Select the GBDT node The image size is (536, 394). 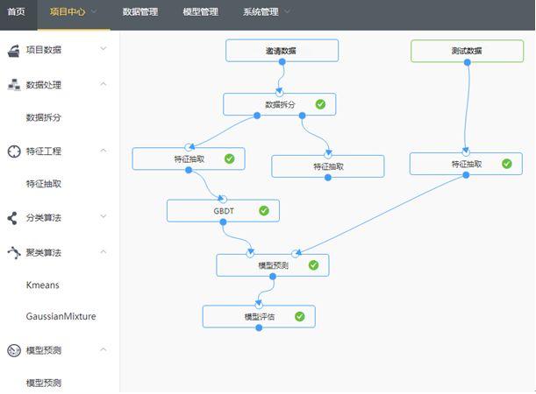click(223, 211)
